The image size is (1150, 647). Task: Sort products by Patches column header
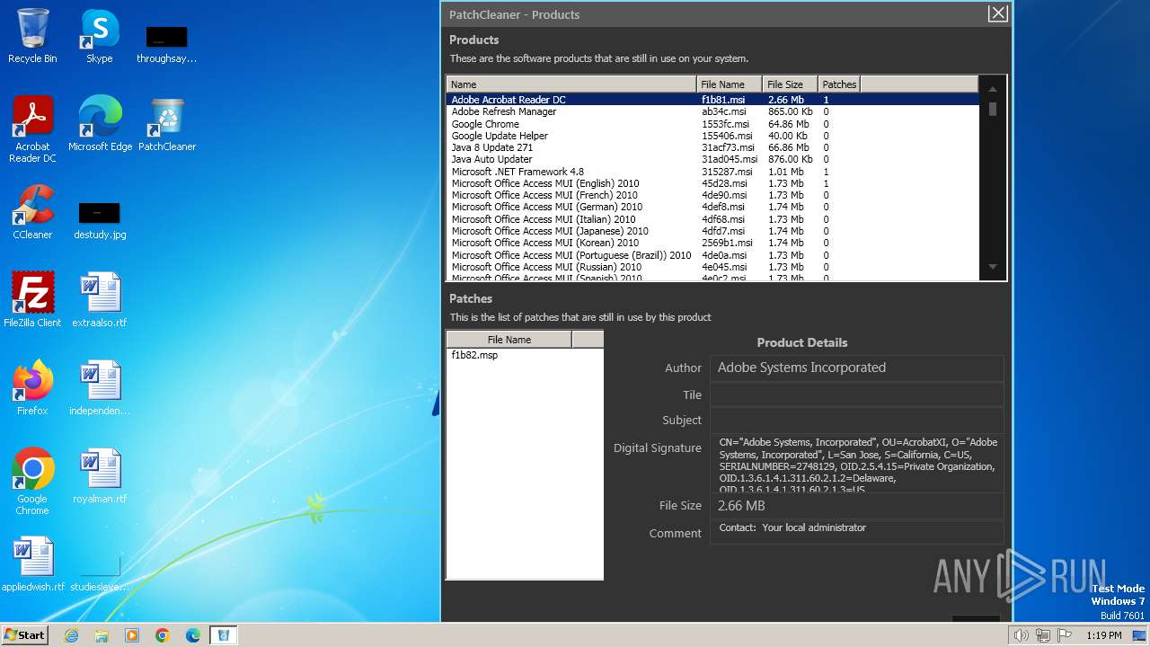point(839,84)
